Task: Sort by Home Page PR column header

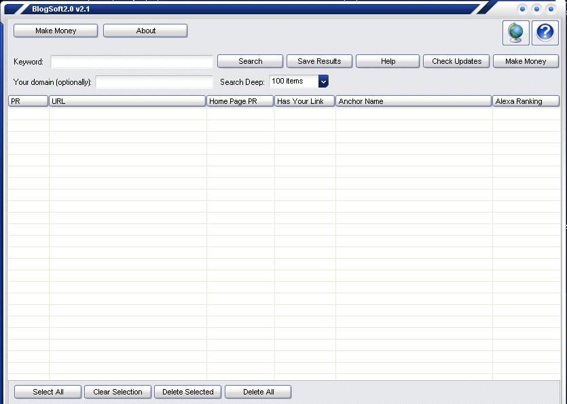Action: pyautogui.click(x=240, y=101)
